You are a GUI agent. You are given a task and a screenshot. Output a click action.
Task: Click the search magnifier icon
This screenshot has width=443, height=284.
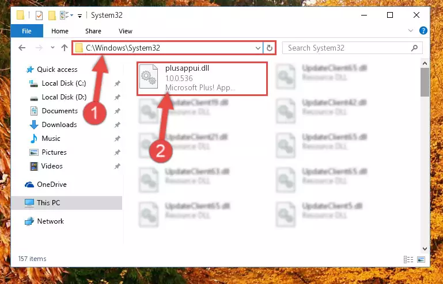pos(414,48)
